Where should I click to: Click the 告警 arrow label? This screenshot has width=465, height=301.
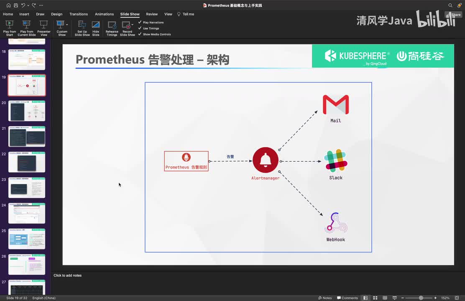[x=230, y=157]
